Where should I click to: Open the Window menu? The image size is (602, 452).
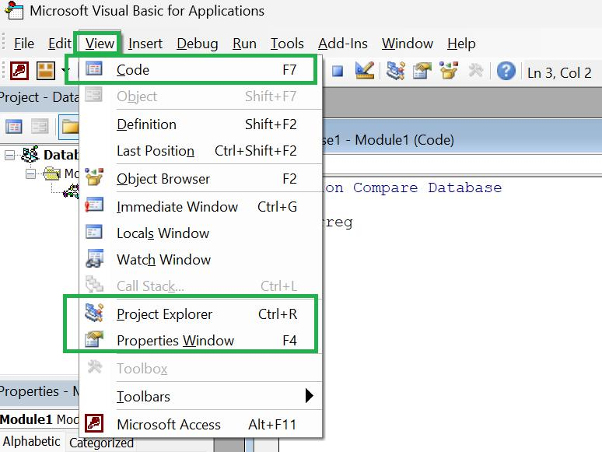(408, 44)
